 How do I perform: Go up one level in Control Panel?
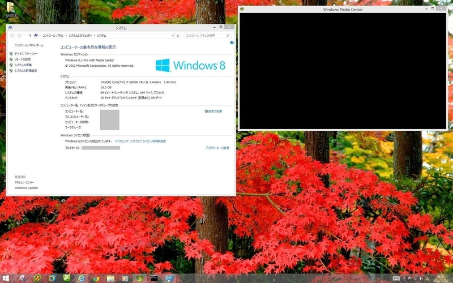point(30,36)
